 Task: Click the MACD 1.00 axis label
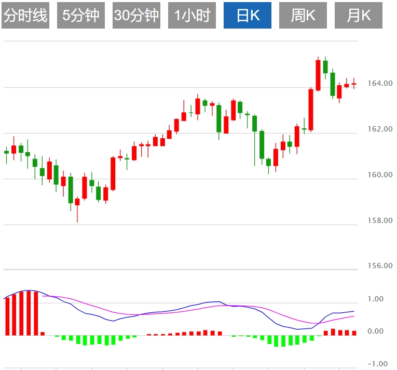tap(375, 299)
